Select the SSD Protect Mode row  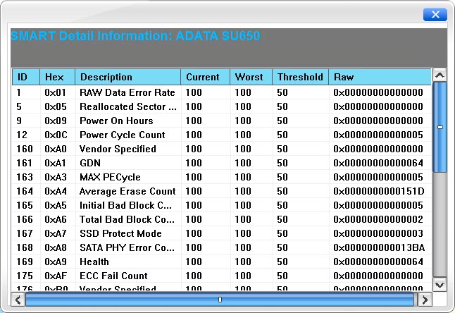coord(222,233)
